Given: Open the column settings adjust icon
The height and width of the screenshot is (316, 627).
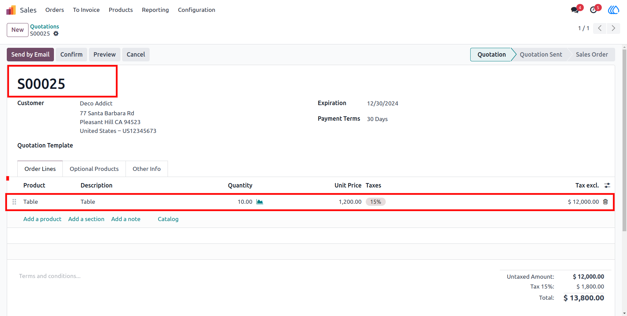Looking at the screenshot, I should (607, 185).
